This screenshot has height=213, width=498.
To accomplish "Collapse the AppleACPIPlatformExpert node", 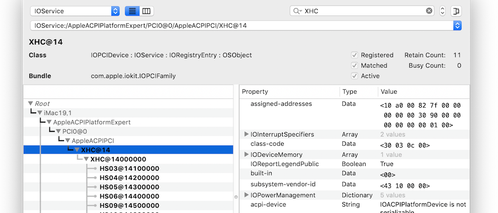I will pyautogui.click(x=49, y=122).
